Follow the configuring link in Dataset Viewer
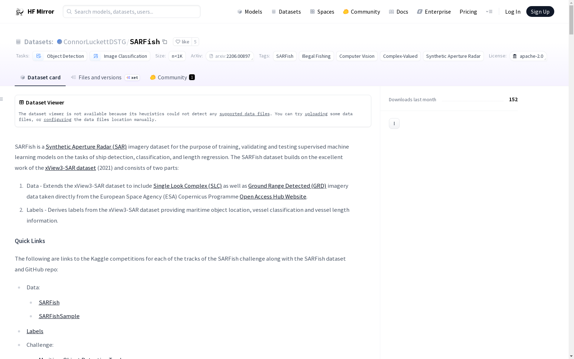 point(57,120)
